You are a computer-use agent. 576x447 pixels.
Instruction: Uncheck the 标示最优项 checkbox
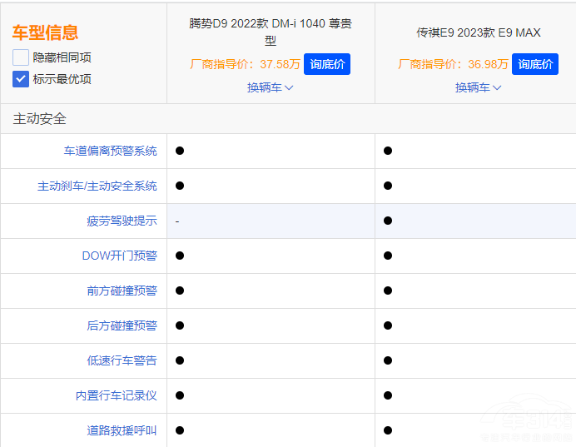pyautogui.click(x=21, y=79)
